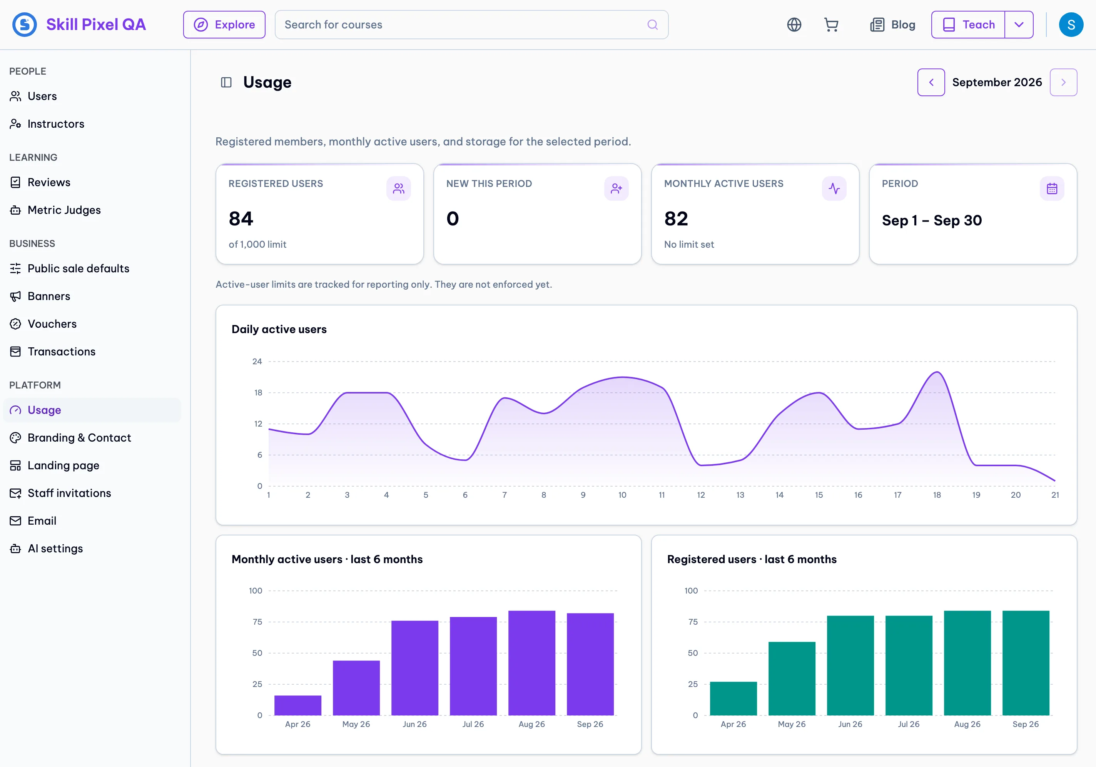Open the Vouchers page
The width and height of the screenshot is (1096, 767).
tap(92, 324)
